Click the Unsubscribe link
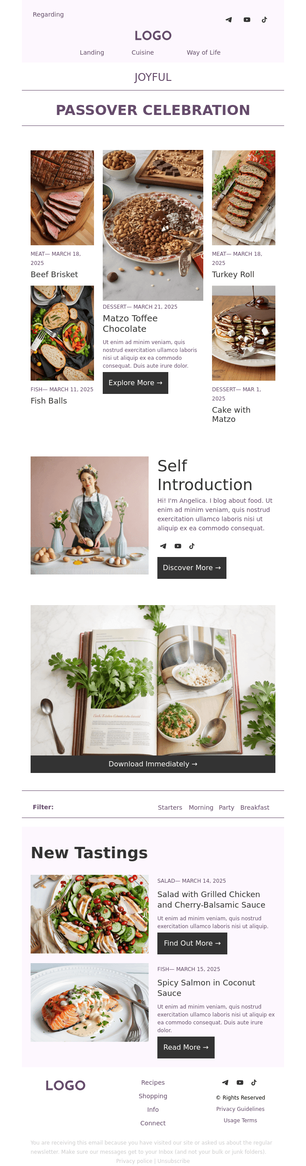 (x=174, y=1161)
